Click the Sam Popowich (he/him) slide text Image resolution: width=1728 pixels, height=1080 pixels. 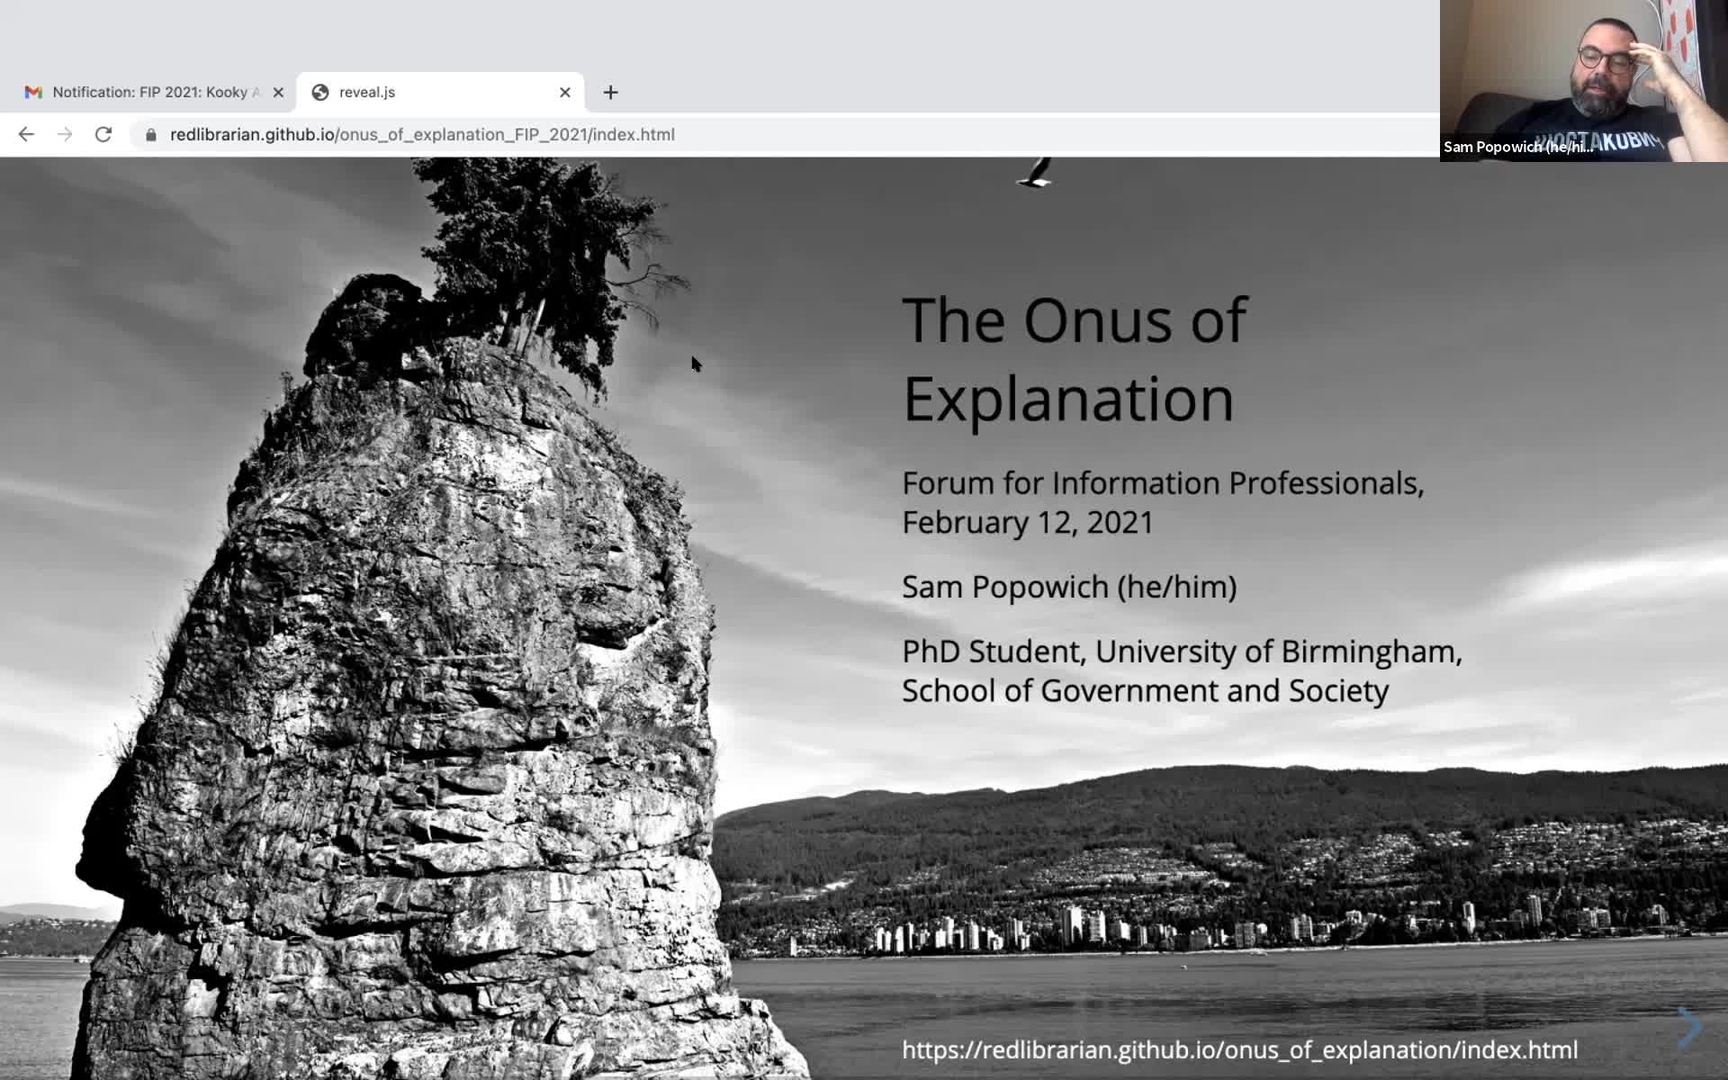click(1069, 587)
